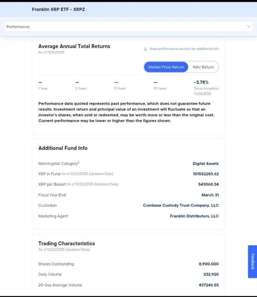This screenshot has height=297, width=257.
Task: Click the Additional Fund Info heading
Action: tap(63, 148)
